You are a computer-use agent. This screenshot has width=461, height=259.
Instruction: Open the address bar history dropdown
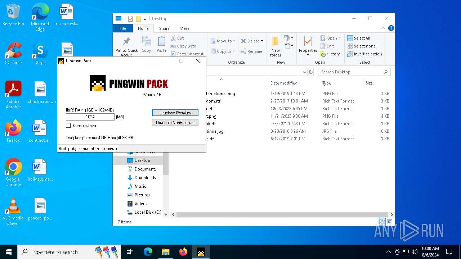304,72
